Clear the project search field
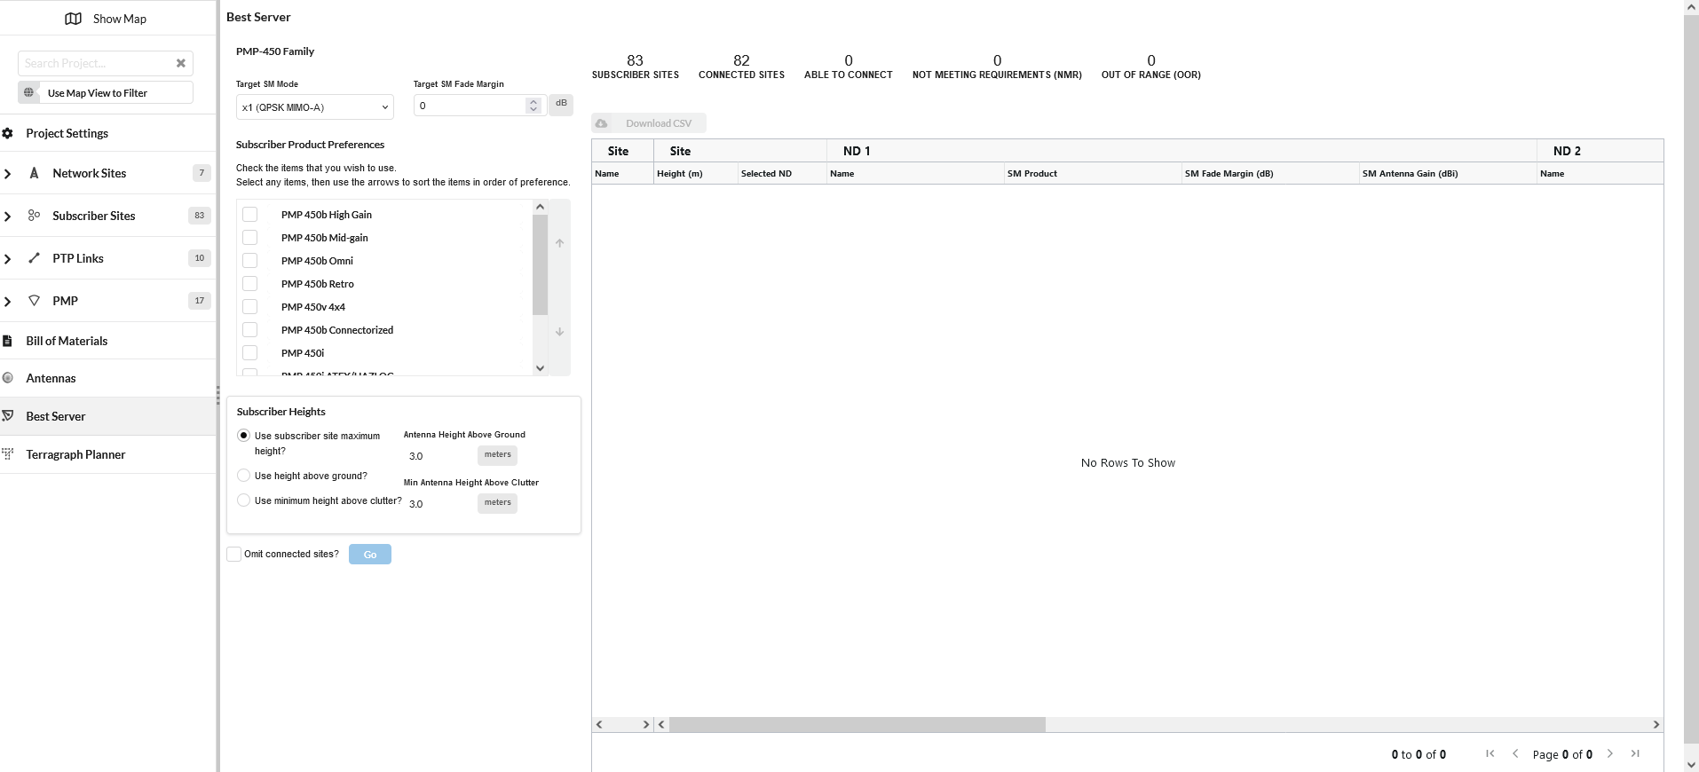Screen dimensions: 1699x772 coord(181,63)
